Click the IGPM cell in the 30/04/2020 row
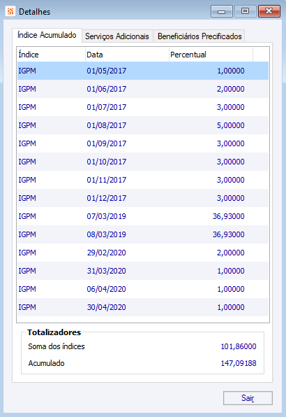 tap(27, 307)
